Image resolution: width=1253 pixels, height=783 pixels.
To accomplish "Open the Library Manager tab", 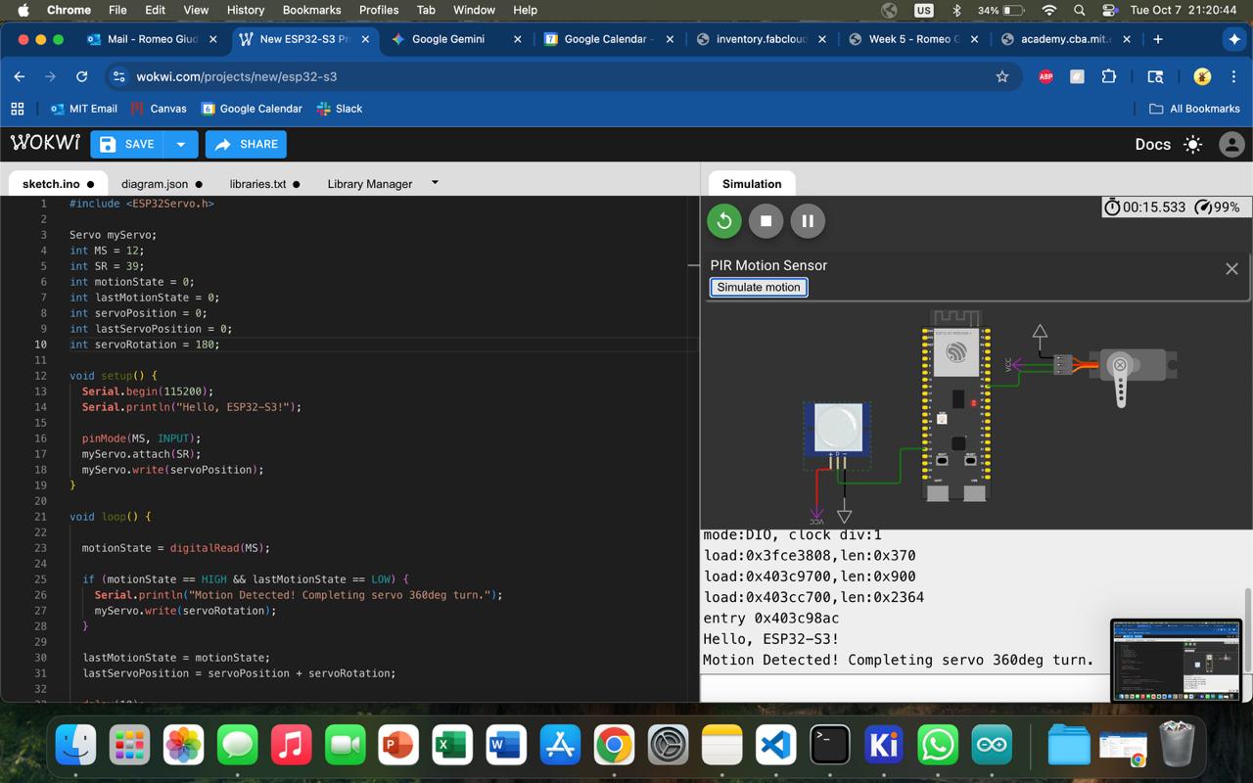I will coord(369,184).
